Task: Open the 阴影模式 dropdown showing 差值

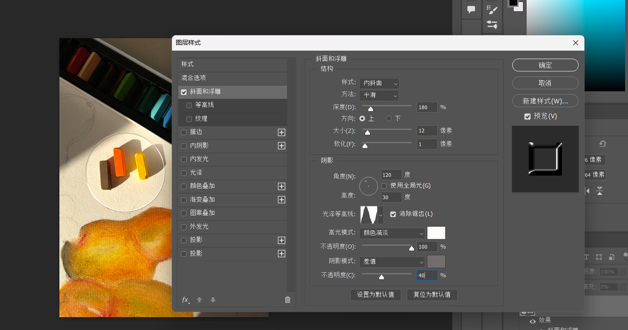Action: pos(392,262)
